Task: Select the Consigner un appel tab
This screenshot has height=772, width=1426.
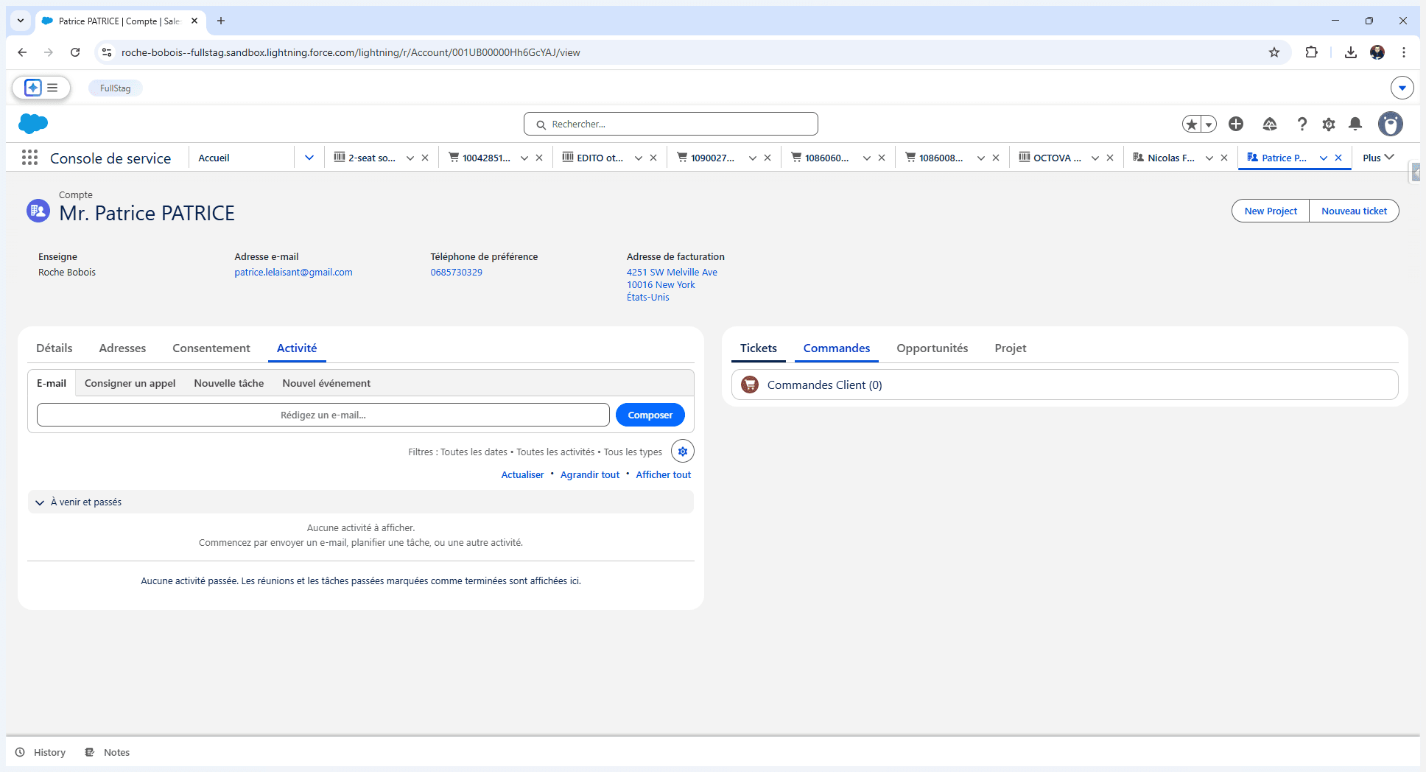Action: [130, 383]
